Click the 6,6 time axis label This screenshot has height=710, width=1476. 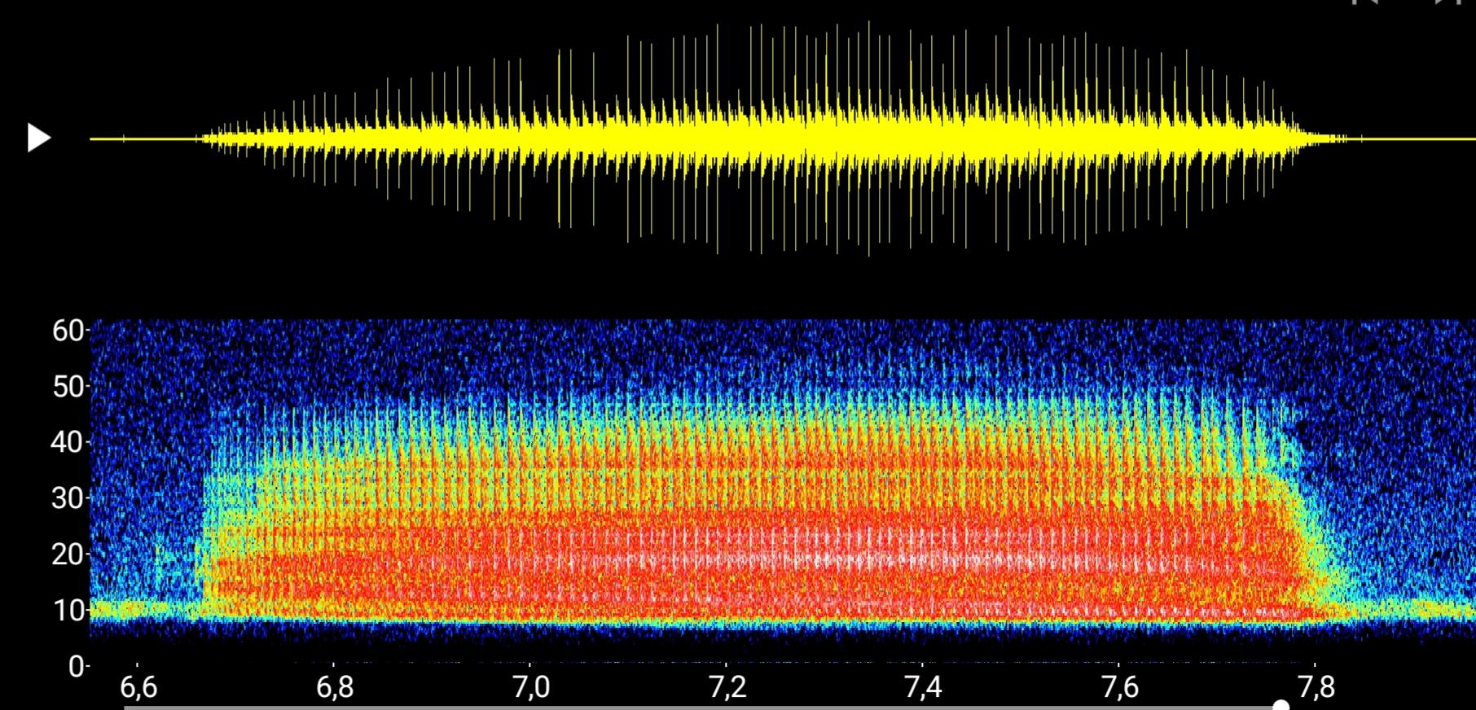point(138,687)
